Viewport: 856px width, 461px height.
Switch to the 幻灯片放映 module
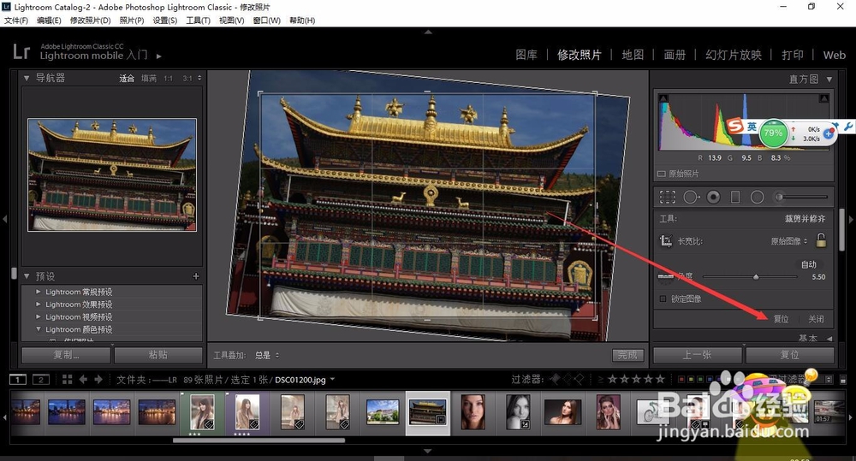pos(734,55)
